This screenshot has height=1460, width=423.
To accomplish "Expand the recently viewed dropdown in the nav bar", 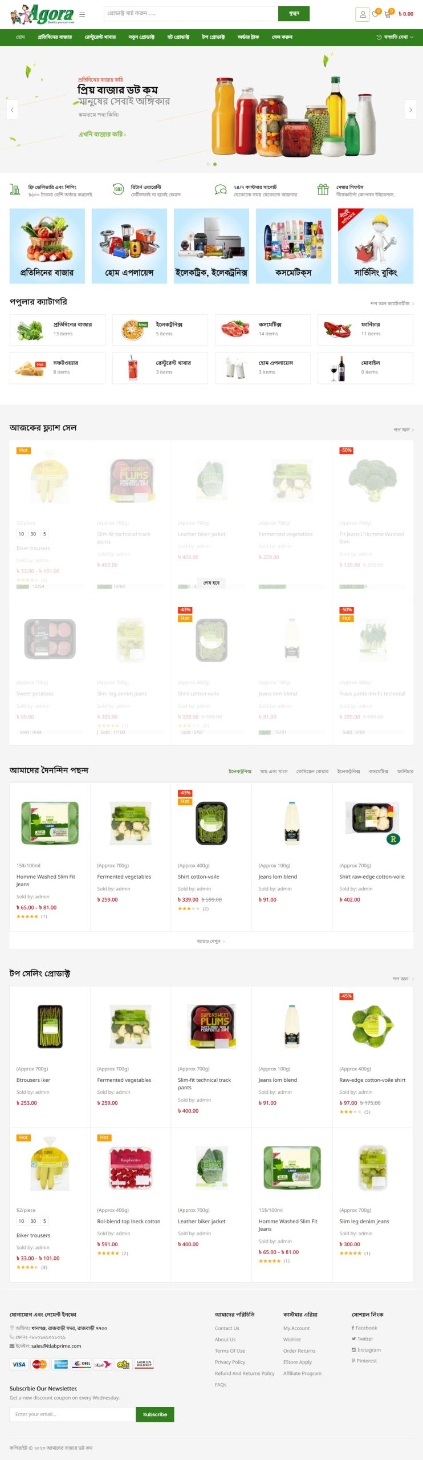I will pos(395,37).
